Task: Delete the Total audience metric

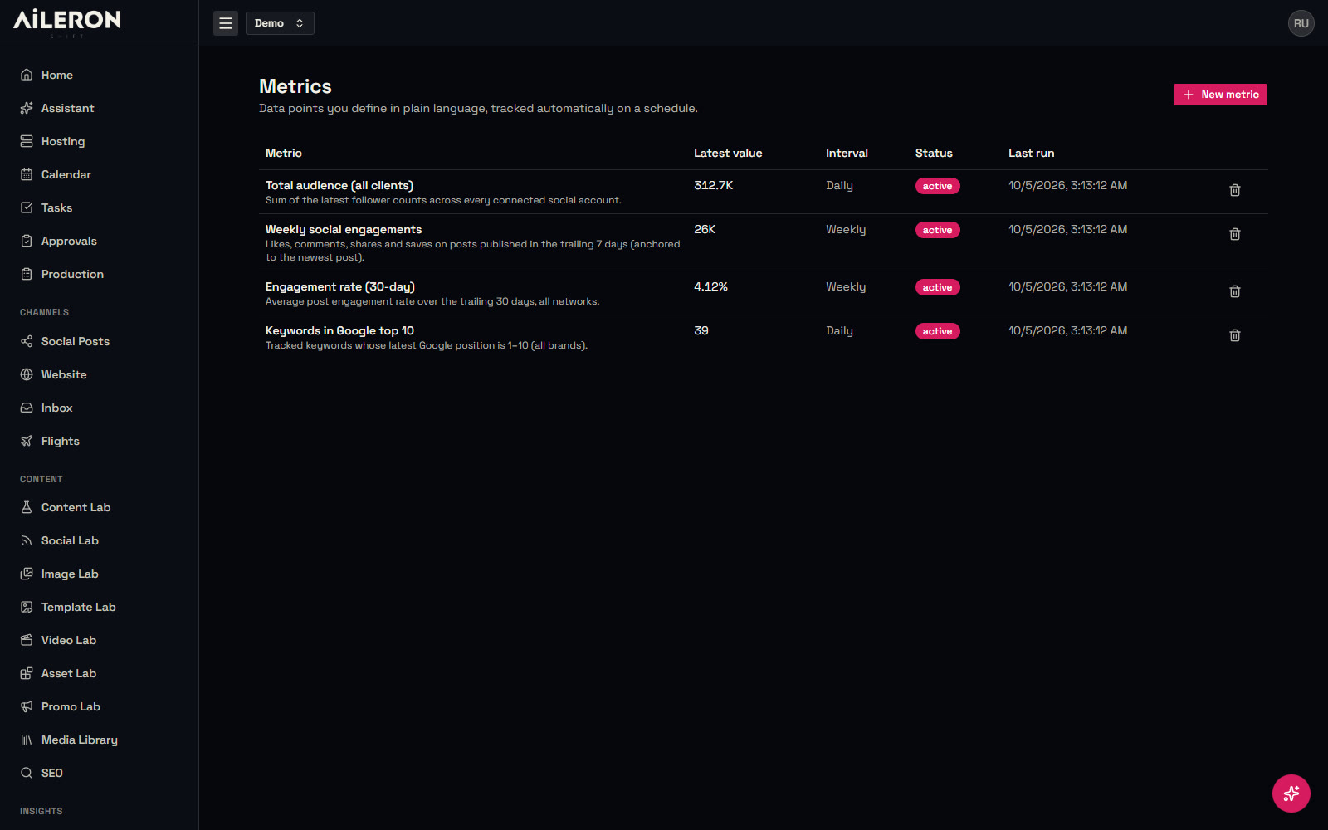Action: [x=1235, y=190]
